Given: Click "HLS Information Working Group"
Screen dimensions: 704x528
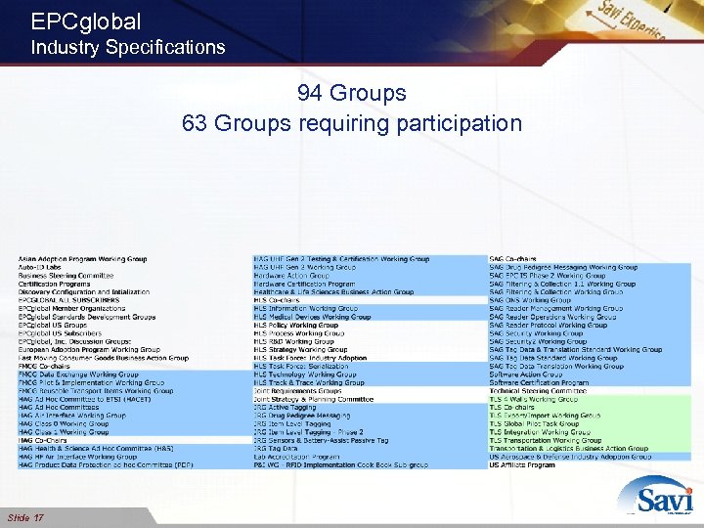Looking at the screenshot, I should click(306, 308).
